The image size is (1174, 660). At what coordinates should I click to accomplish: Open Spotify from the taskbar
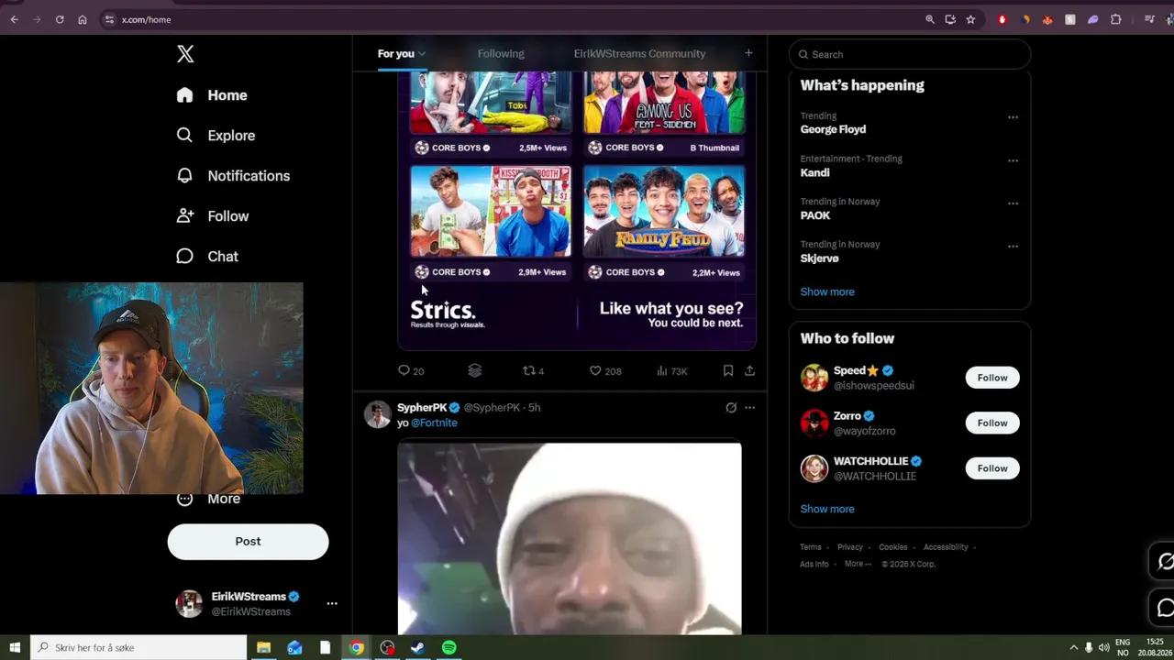coord(449,647)
